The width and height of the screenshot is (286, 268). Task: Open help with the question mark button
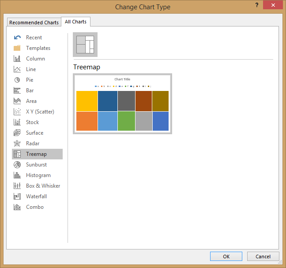pyautogui.click(x=257, y=5)
